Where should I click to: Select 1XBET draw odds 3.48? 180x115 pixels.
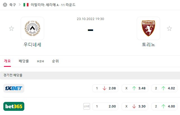click(x=135, y=88)
